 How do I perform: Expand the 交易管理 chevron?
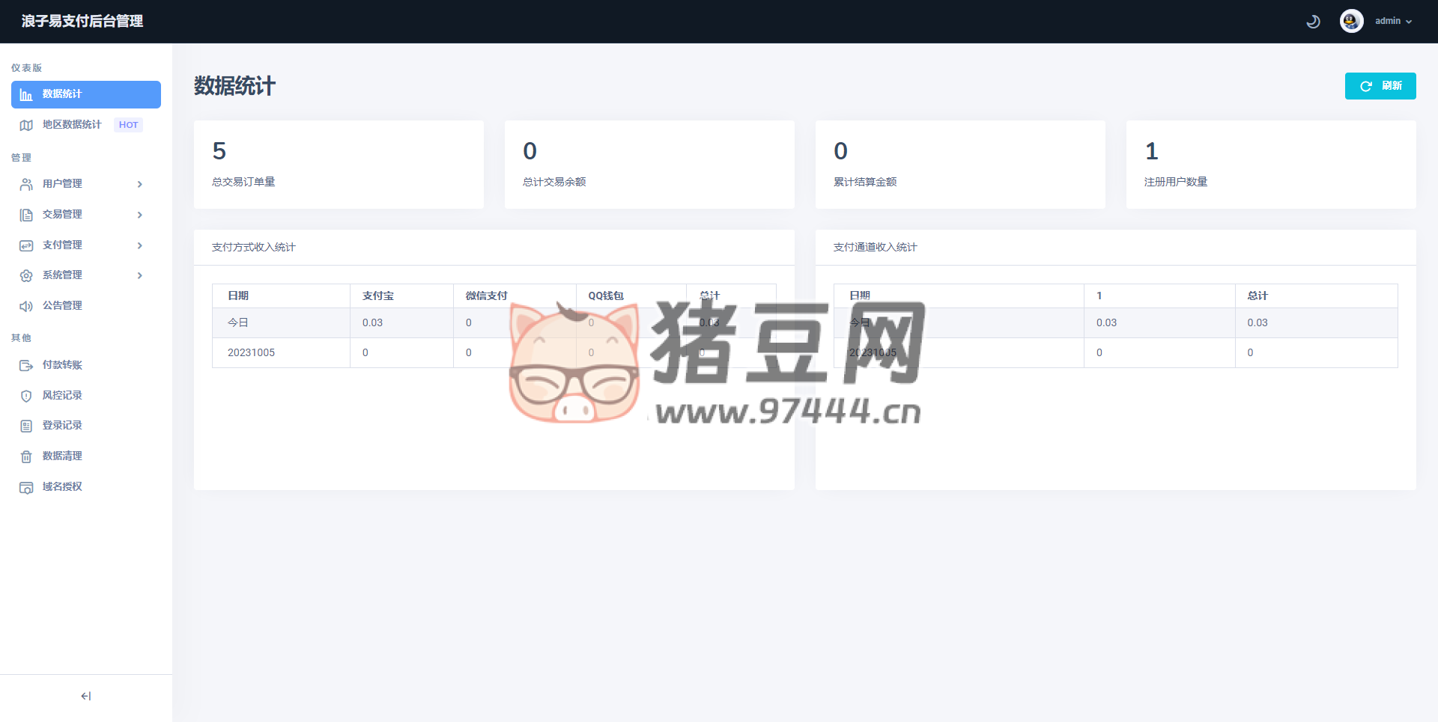[x=140, y=215]
